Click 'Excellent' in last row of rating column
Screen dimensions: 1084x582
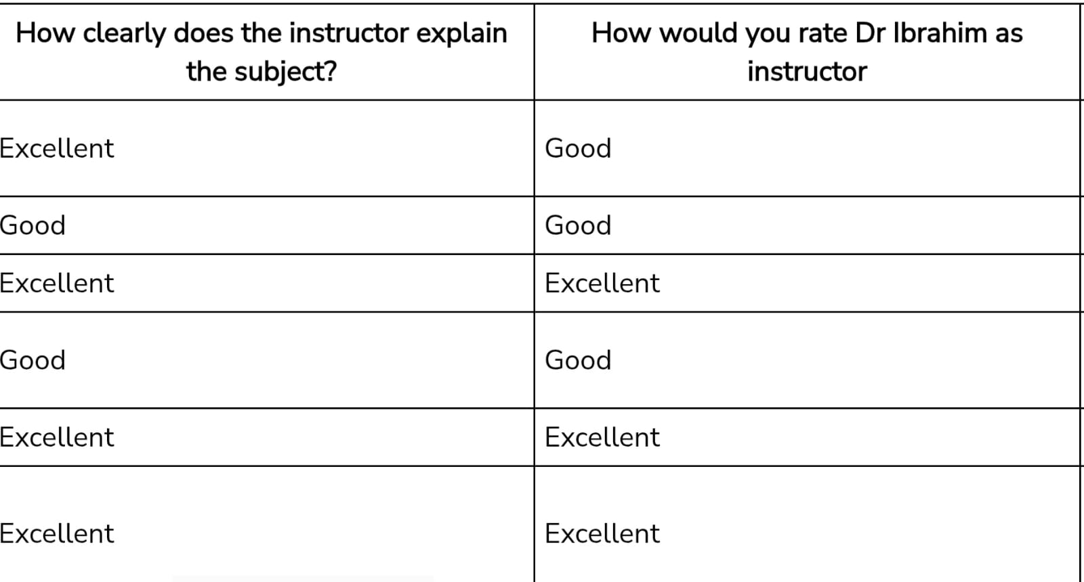[602, 533]
